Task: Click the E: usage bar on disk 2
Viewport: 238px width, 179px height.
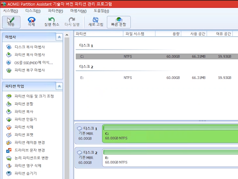Action: click(171, 152)
